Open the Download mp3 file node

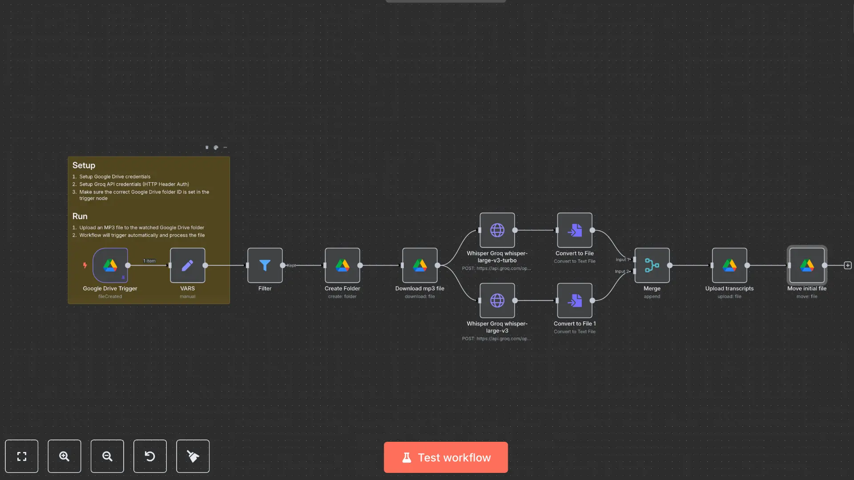click(419, 265)
